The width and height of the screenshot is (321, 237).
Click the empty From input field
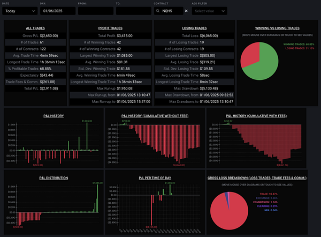[96, 11]
